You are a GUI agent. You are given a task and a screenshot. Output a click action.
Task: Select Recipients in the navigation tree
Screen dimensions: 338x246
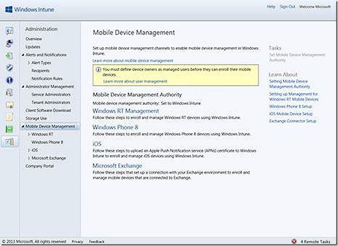[40, 70]
